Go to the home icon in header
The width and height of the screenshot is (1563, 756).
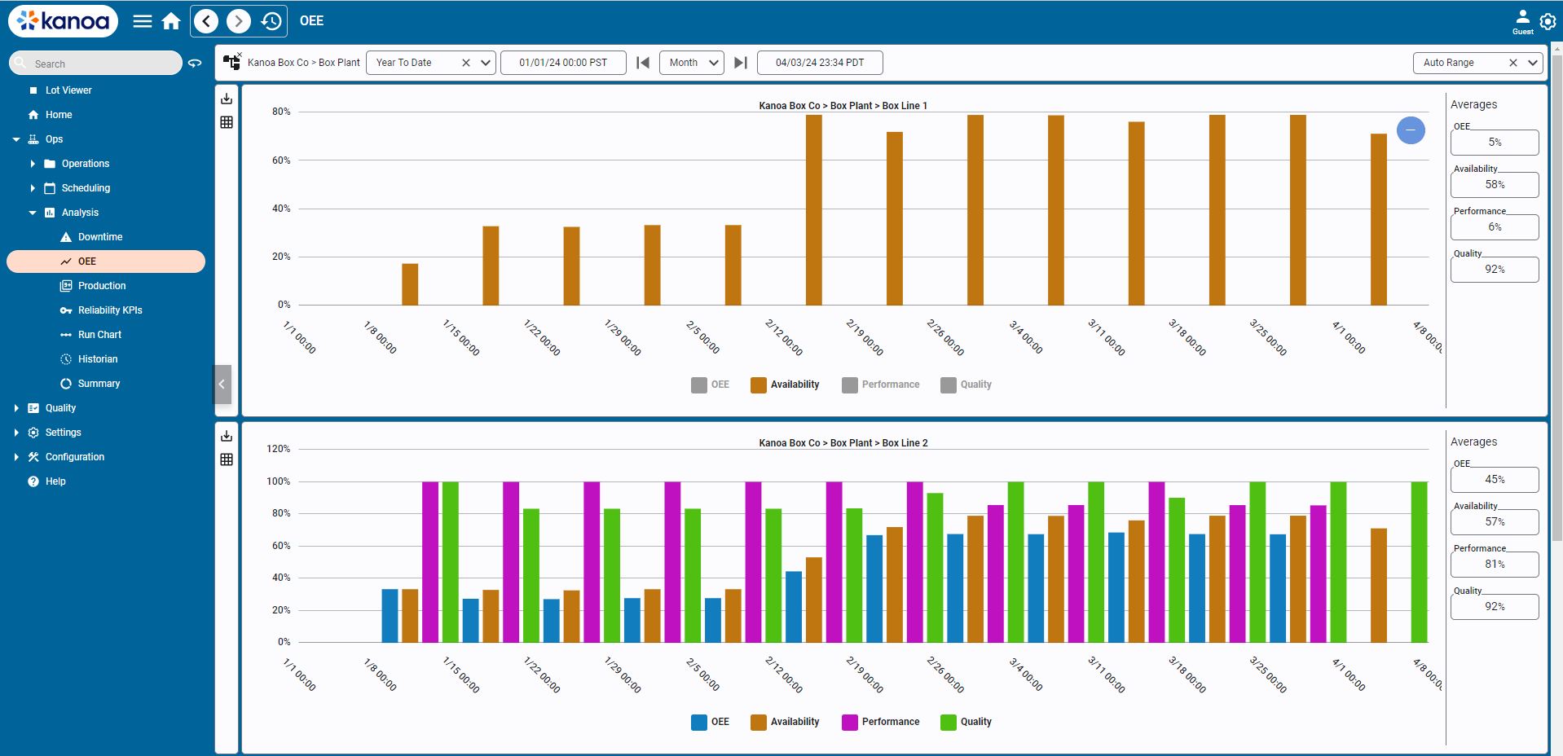(171, 21)
